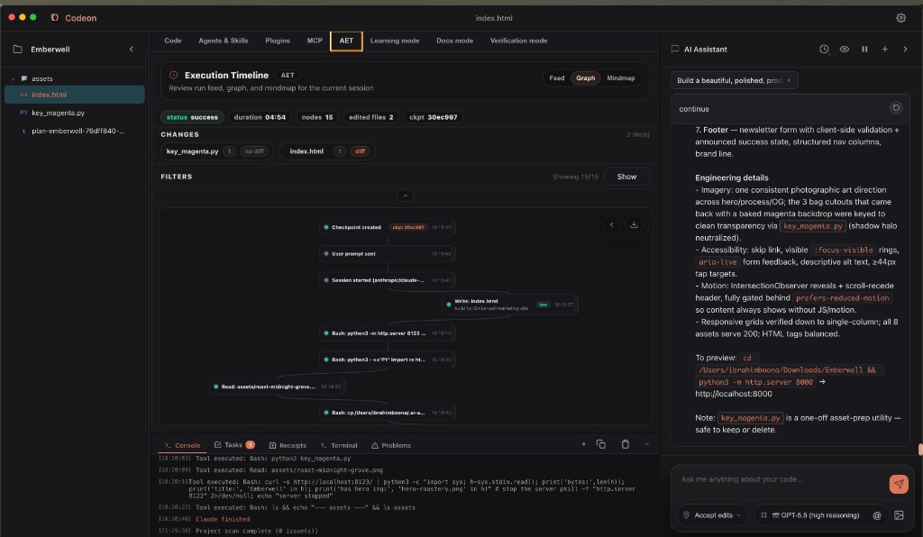Select index.html in the file tree
The height and width of the screenshot is (537, 923).
[x=74, y=95]
